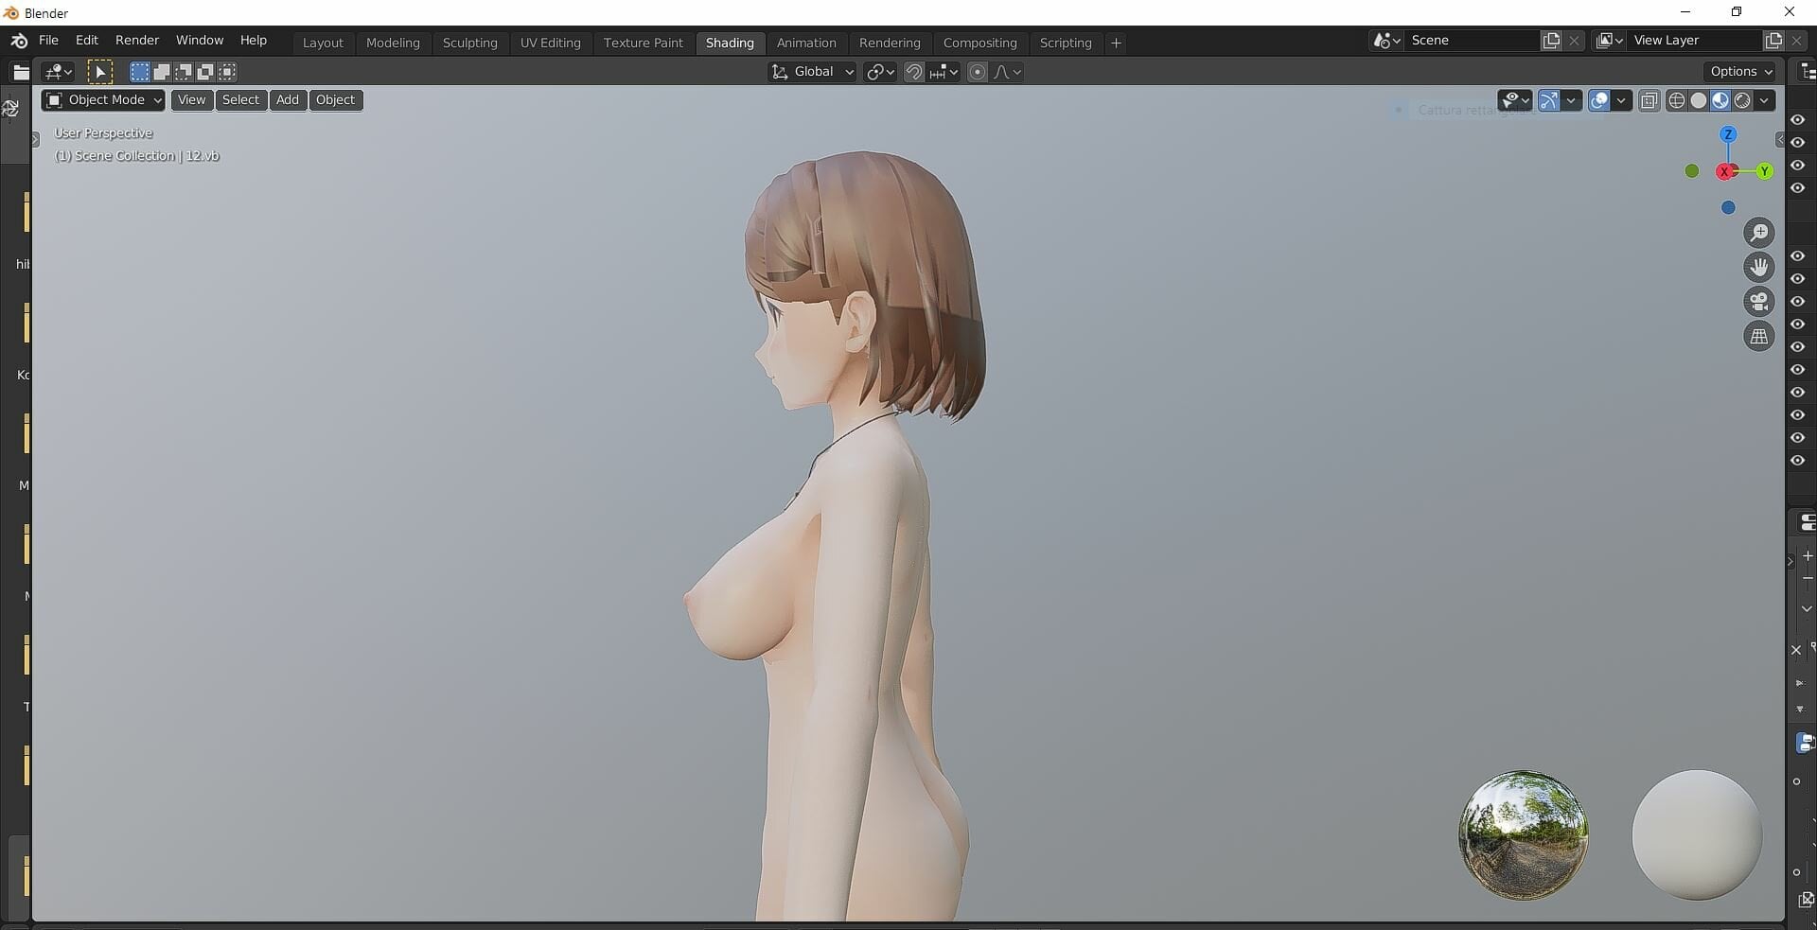
Task: Choose Extend existing selection mode icon
Action: point(162,72)
